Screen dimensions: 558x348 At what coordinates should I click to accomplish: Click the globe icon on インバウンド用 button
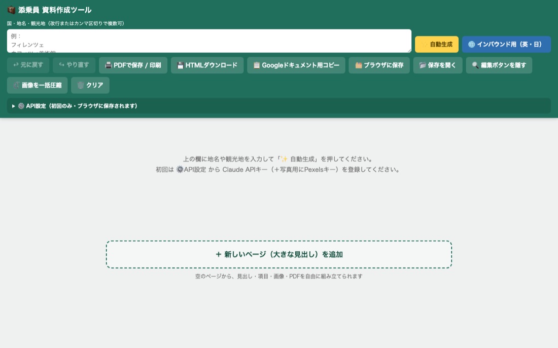(x=472, y=45)
